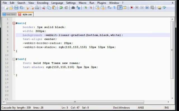Click the ANSI encoding status bar field
The image size is (179, 111).
click(x=141, y=108)
